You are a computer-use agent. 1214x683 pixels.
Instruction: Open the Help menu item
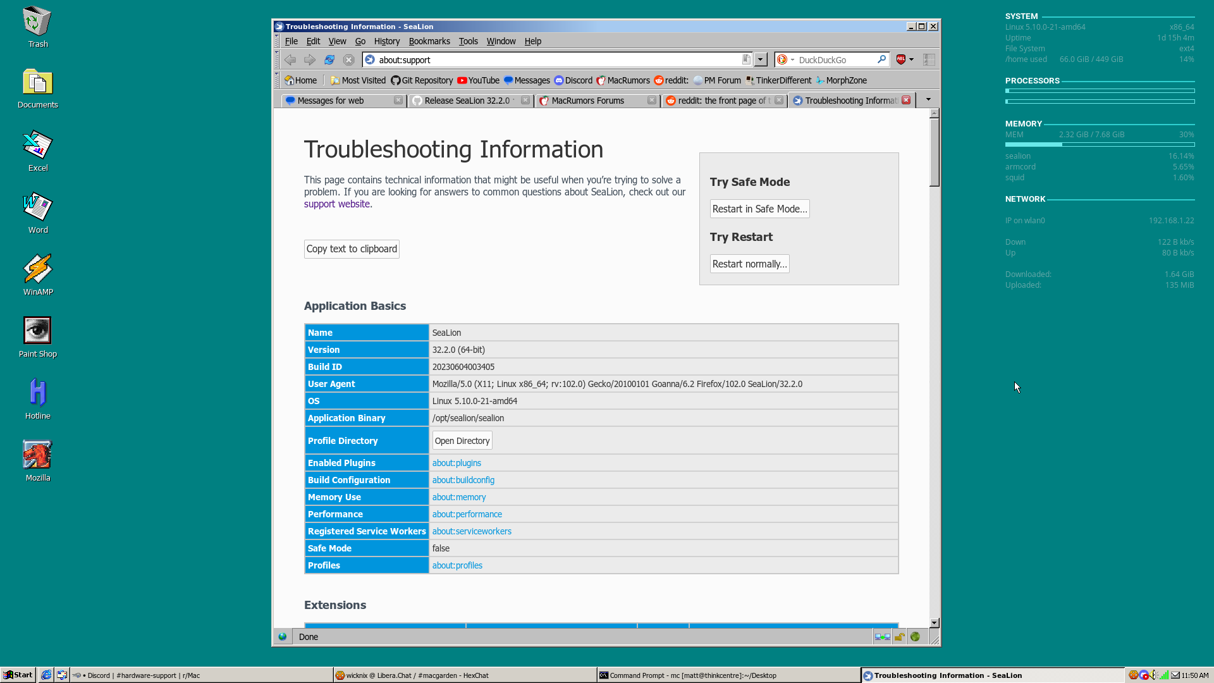click(x=532, y=40)
